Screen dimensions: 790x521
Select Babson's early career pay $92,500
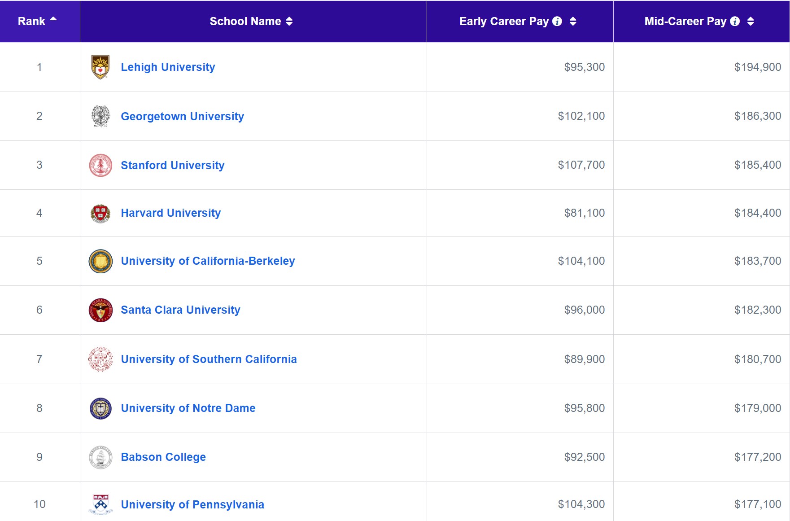[x=584, y=457]
